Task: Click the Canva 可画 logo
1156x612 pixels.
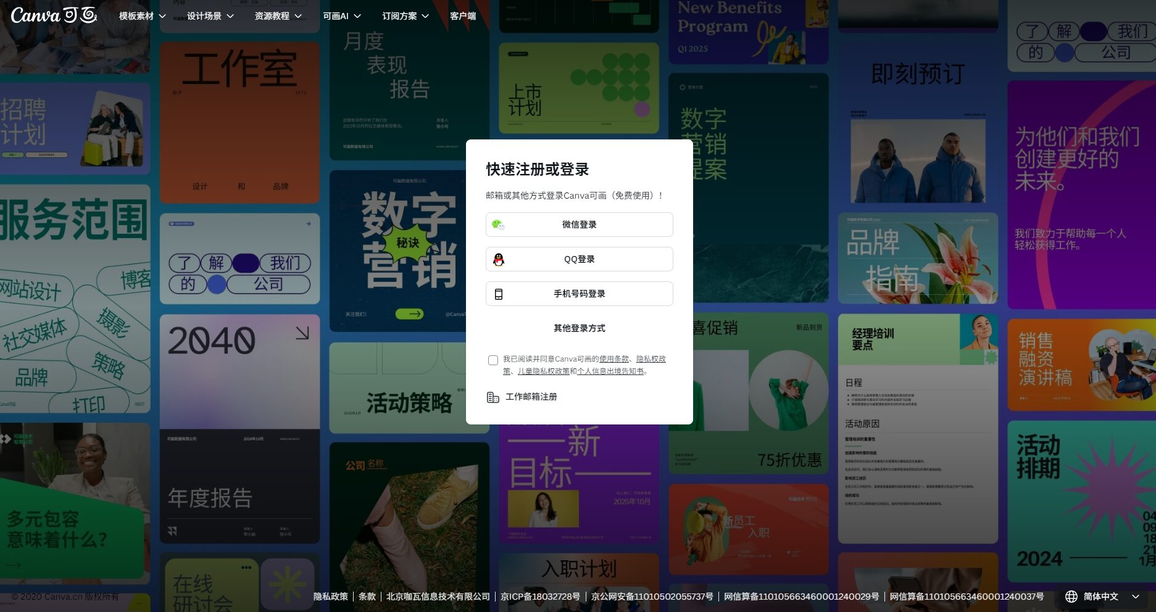Action: tap(54, 15)
